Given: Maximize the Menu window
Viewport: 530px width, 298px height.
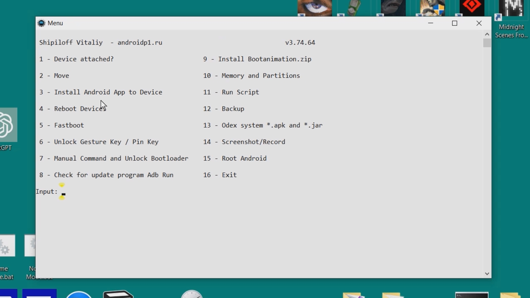Looking at the screenshot, I should point(454,23).
